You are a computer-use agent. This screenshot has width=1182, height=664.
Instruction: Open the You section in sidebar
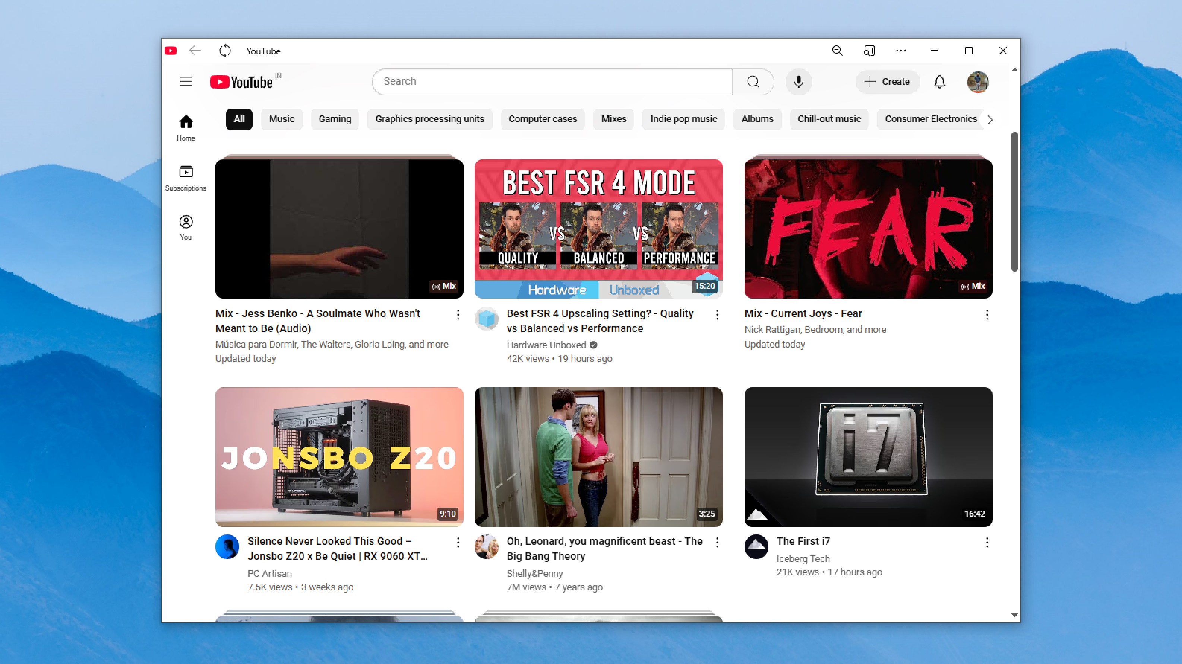pos(186,228)
